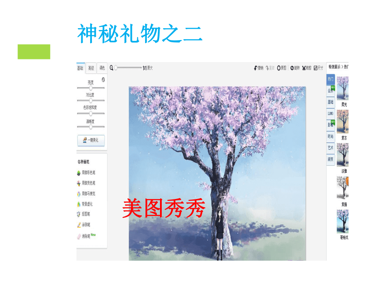Click the 各种画笔 section heading
The width and height of the screenshot is (378, 284).
click(x=84, y=162)
